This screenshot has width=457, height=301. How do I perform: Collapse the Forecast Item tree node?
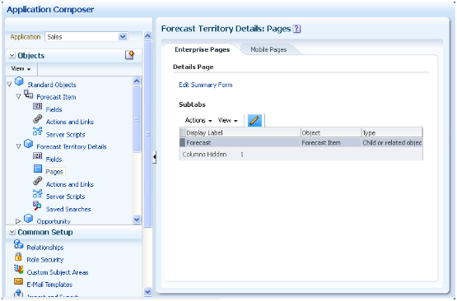click(x=18, y=97)
